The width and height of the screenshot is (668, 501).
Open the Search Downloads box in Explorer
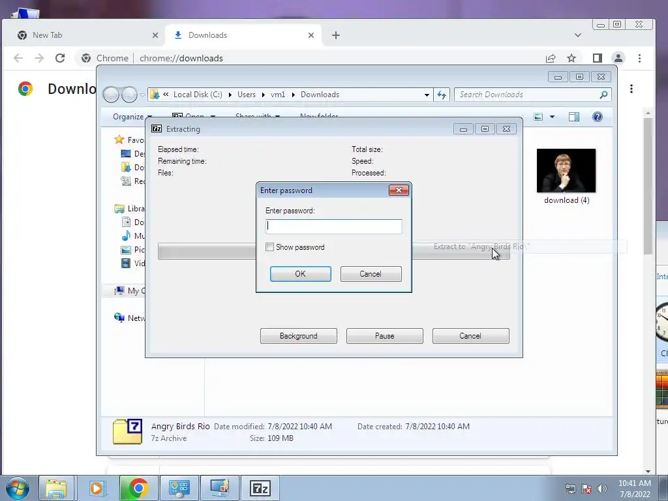(526, 95)
